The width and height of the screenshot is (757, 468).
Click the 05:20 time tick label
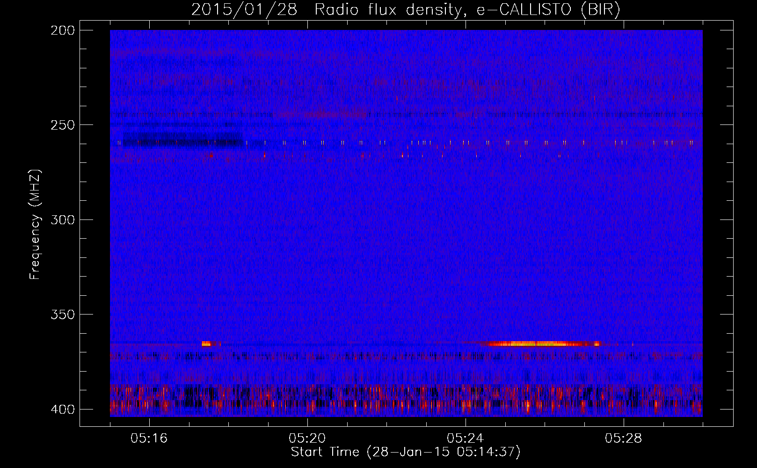tap(307, 439)
